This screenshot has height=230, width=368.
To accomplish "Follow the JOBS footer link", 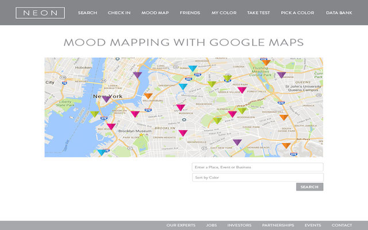I will [x=211, y=225].
